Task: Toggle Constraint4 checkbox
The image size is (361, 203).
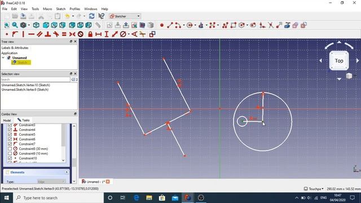Action: [10, 130]
